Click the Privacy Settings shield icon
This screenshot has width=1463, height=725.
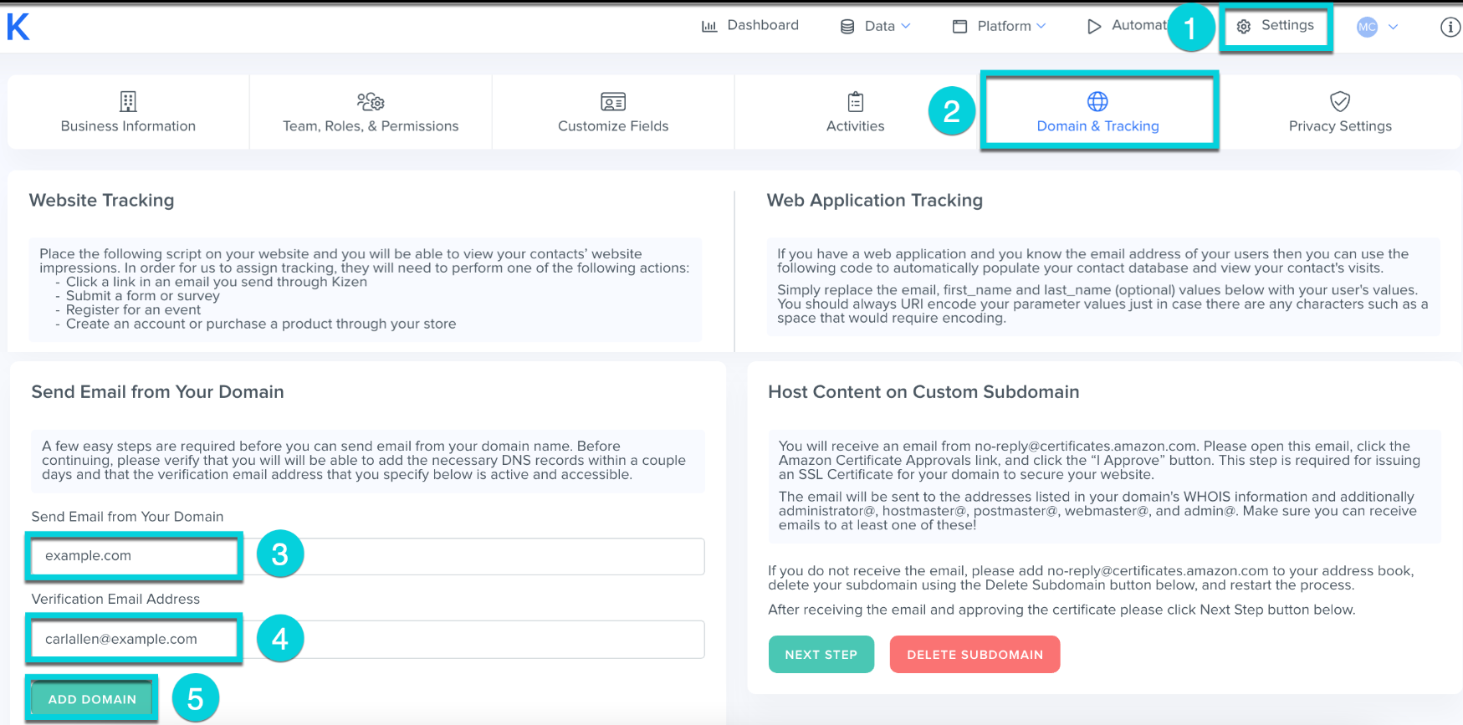pos(1340,101)
